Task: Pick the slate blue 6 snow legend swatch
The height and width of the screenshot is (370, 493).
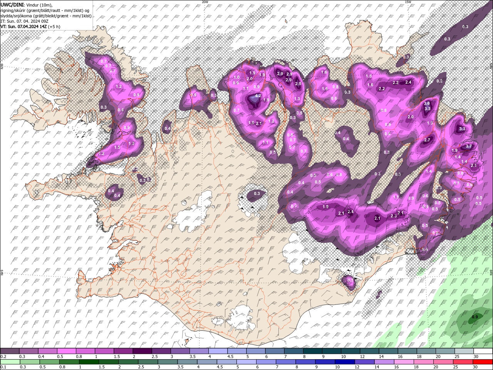Action: tap(275, 351)
